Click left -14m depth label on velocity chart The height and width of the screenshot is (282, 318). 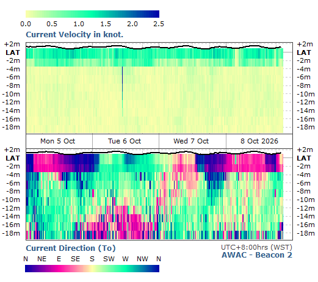click(x=11, y=110)
